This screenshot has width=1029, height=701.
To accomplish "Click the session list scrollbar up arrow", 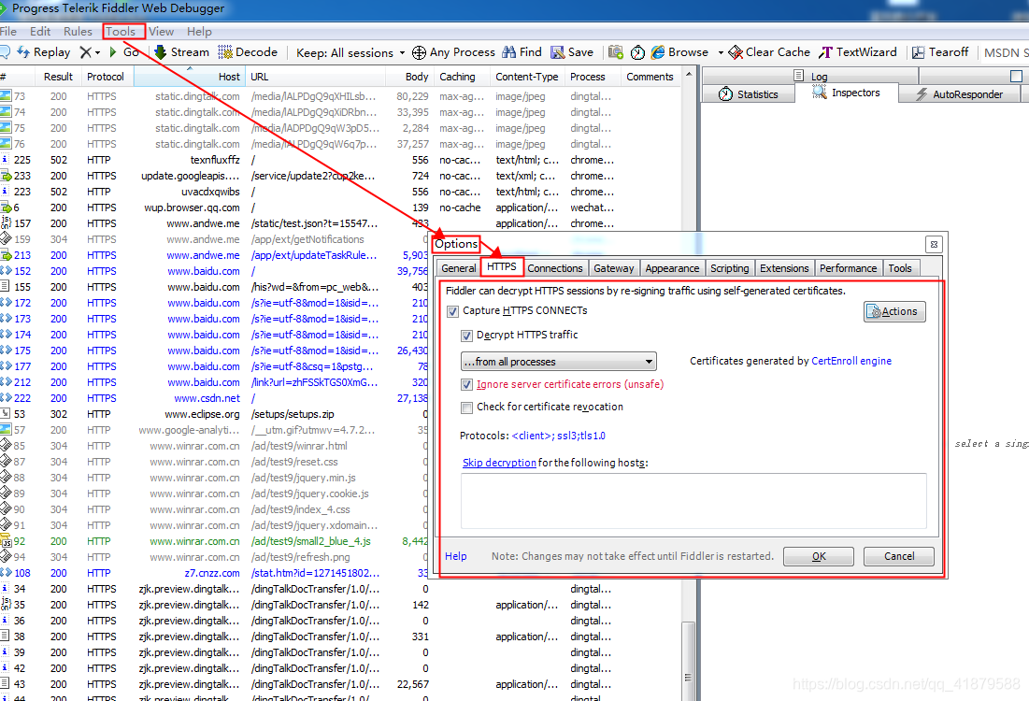I will pos(689,74).
